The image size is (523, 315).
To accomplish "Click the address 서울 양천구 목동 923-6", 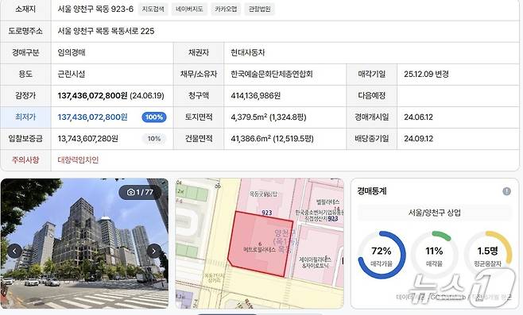I will [x=95, y=9].
